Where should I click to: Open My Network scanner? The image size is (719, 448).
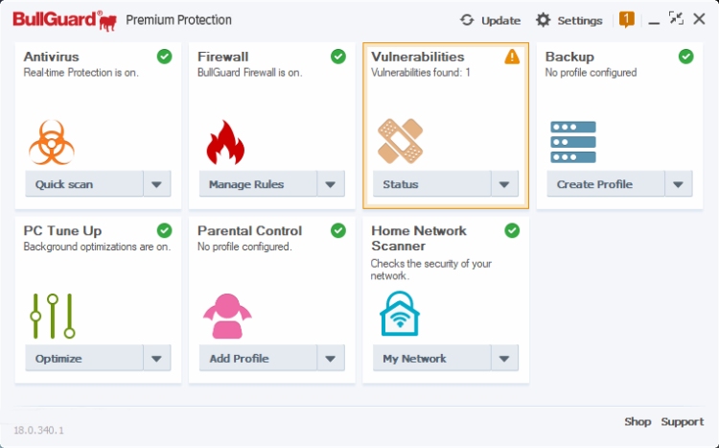point(432,358)
